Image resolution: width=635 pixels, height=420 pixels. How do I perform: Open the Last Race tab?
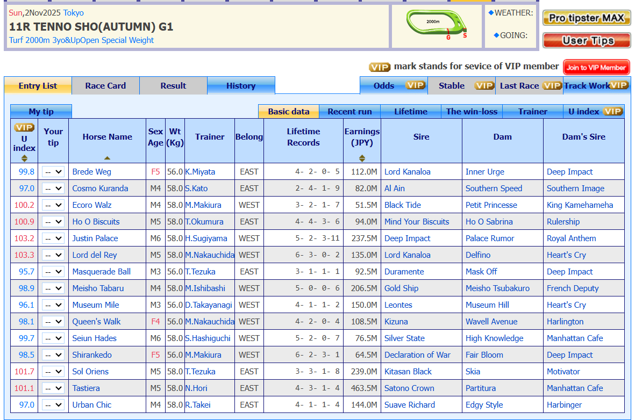[x=529, y=86]
